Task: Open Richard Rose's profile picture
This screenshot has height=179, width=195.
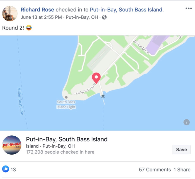Action: (x=10, y=13)
